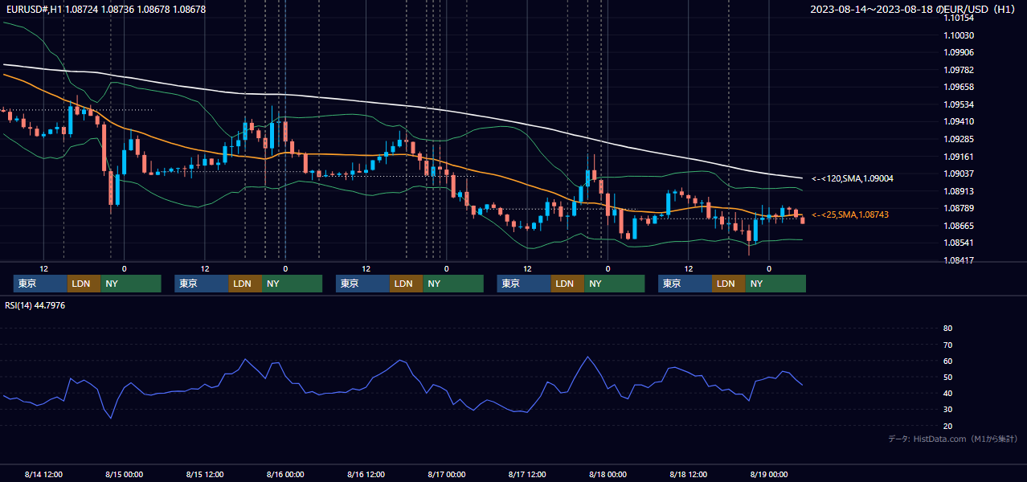The height and width of the screenshot is (482, 1027).
Task: Select the 東京 session block for 8/15
Action: (x=202, y=284)
